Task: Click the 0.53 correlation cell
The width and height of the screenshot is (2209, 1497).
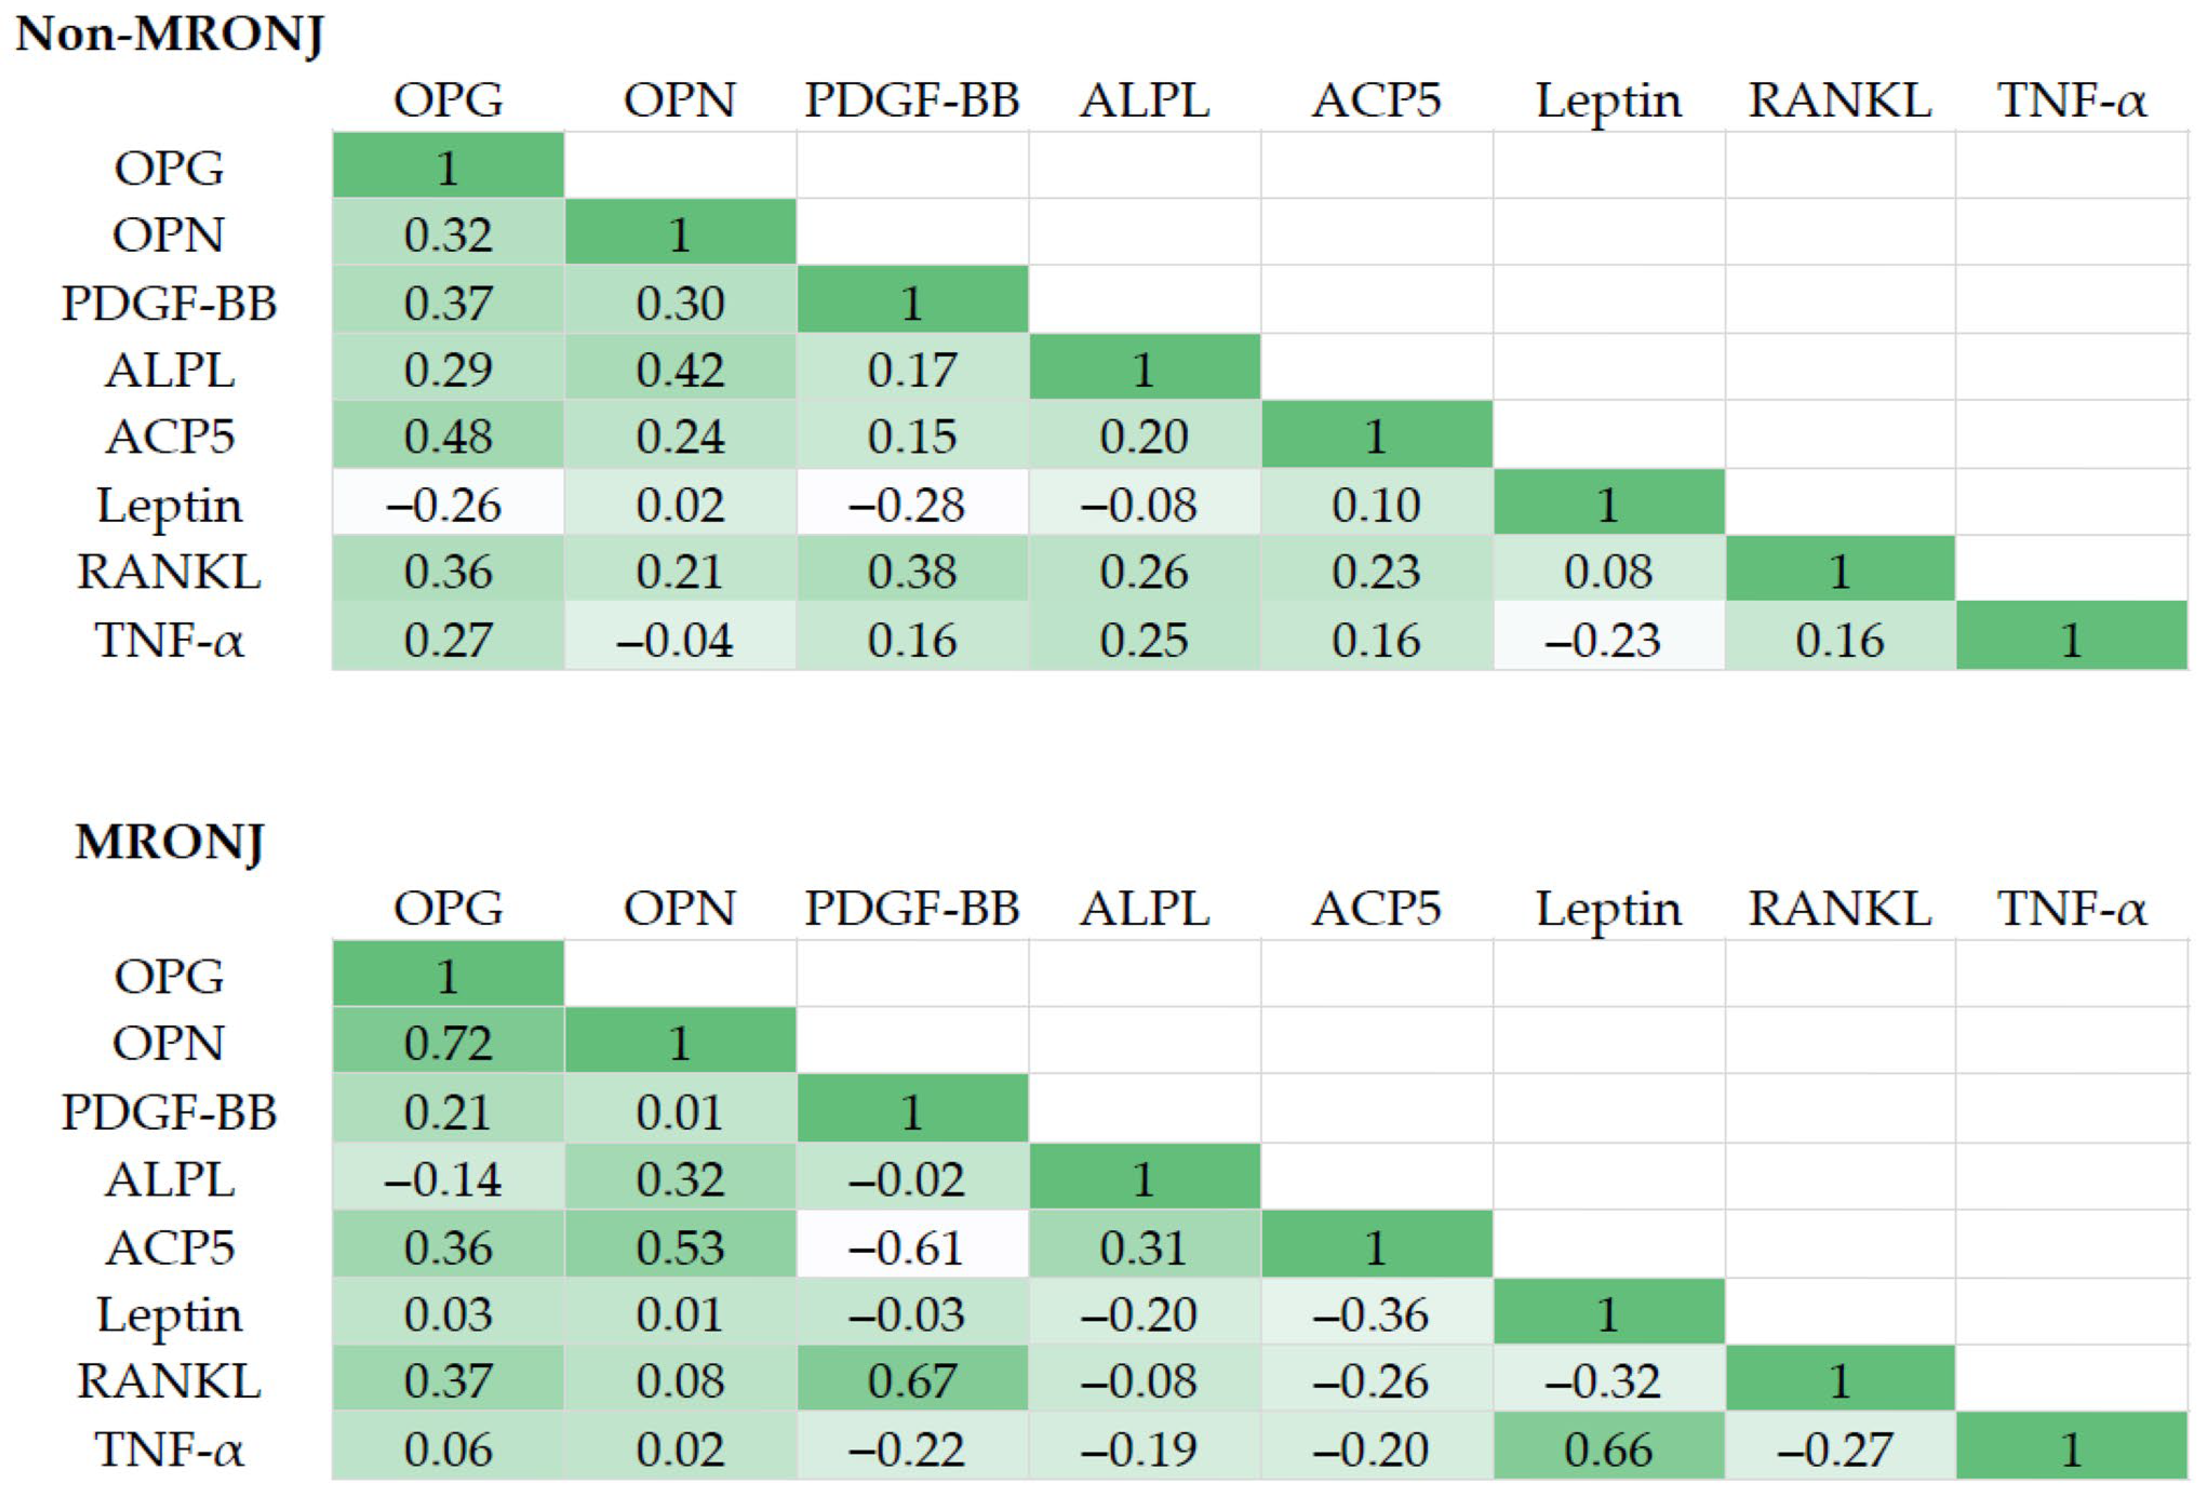Action: click(x=680, y=1247)
